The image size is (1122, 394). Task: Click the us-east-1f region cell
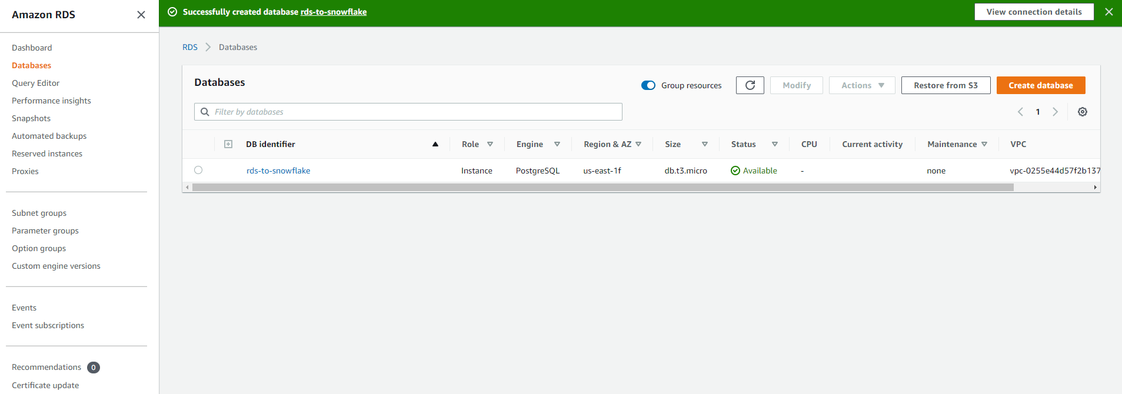(602, 171)
